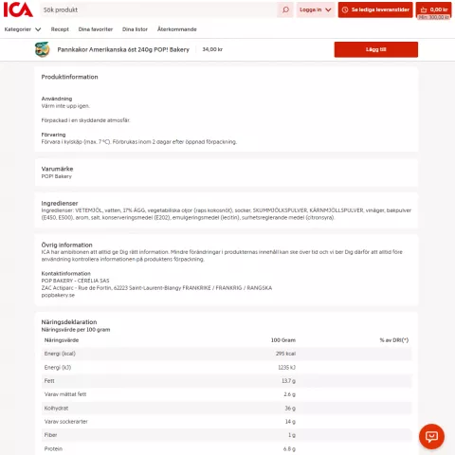Click the Protein row label
This screenshot has width=455, height=455.
point(53,448)
